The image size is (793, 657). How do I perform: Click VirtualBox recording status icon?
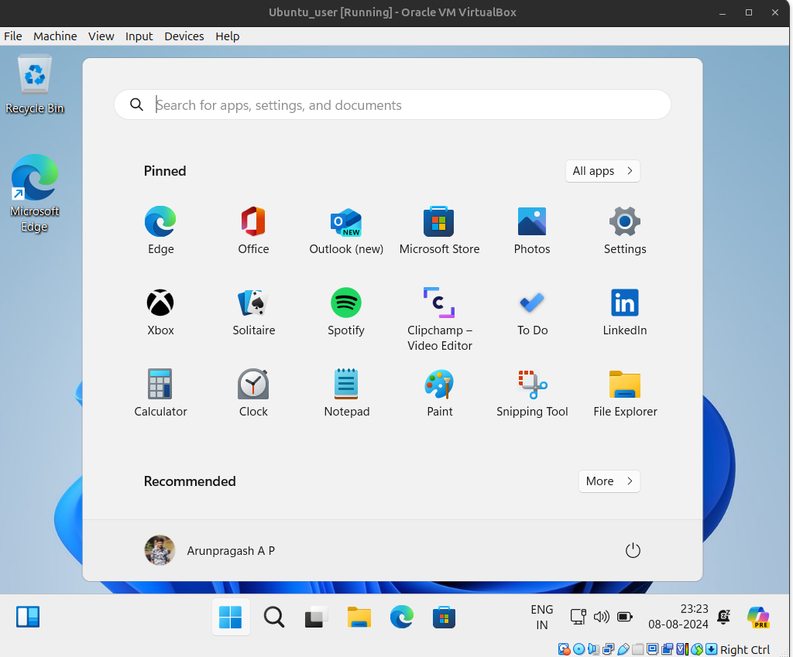667,649
